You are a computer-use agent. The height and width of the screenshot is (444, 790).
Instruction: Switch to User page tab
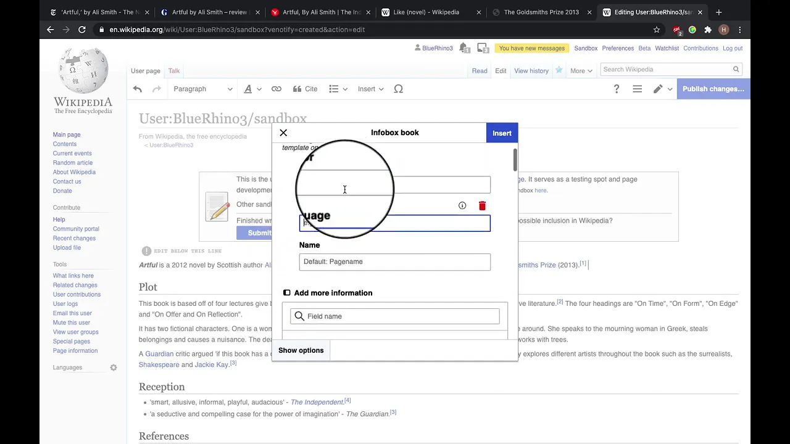click(x=146, y=71)
